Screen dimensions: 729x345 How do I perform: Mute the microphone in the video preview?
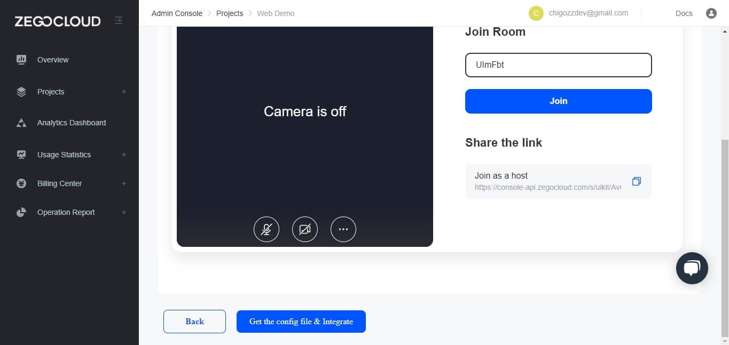click(x=266, y=229)
